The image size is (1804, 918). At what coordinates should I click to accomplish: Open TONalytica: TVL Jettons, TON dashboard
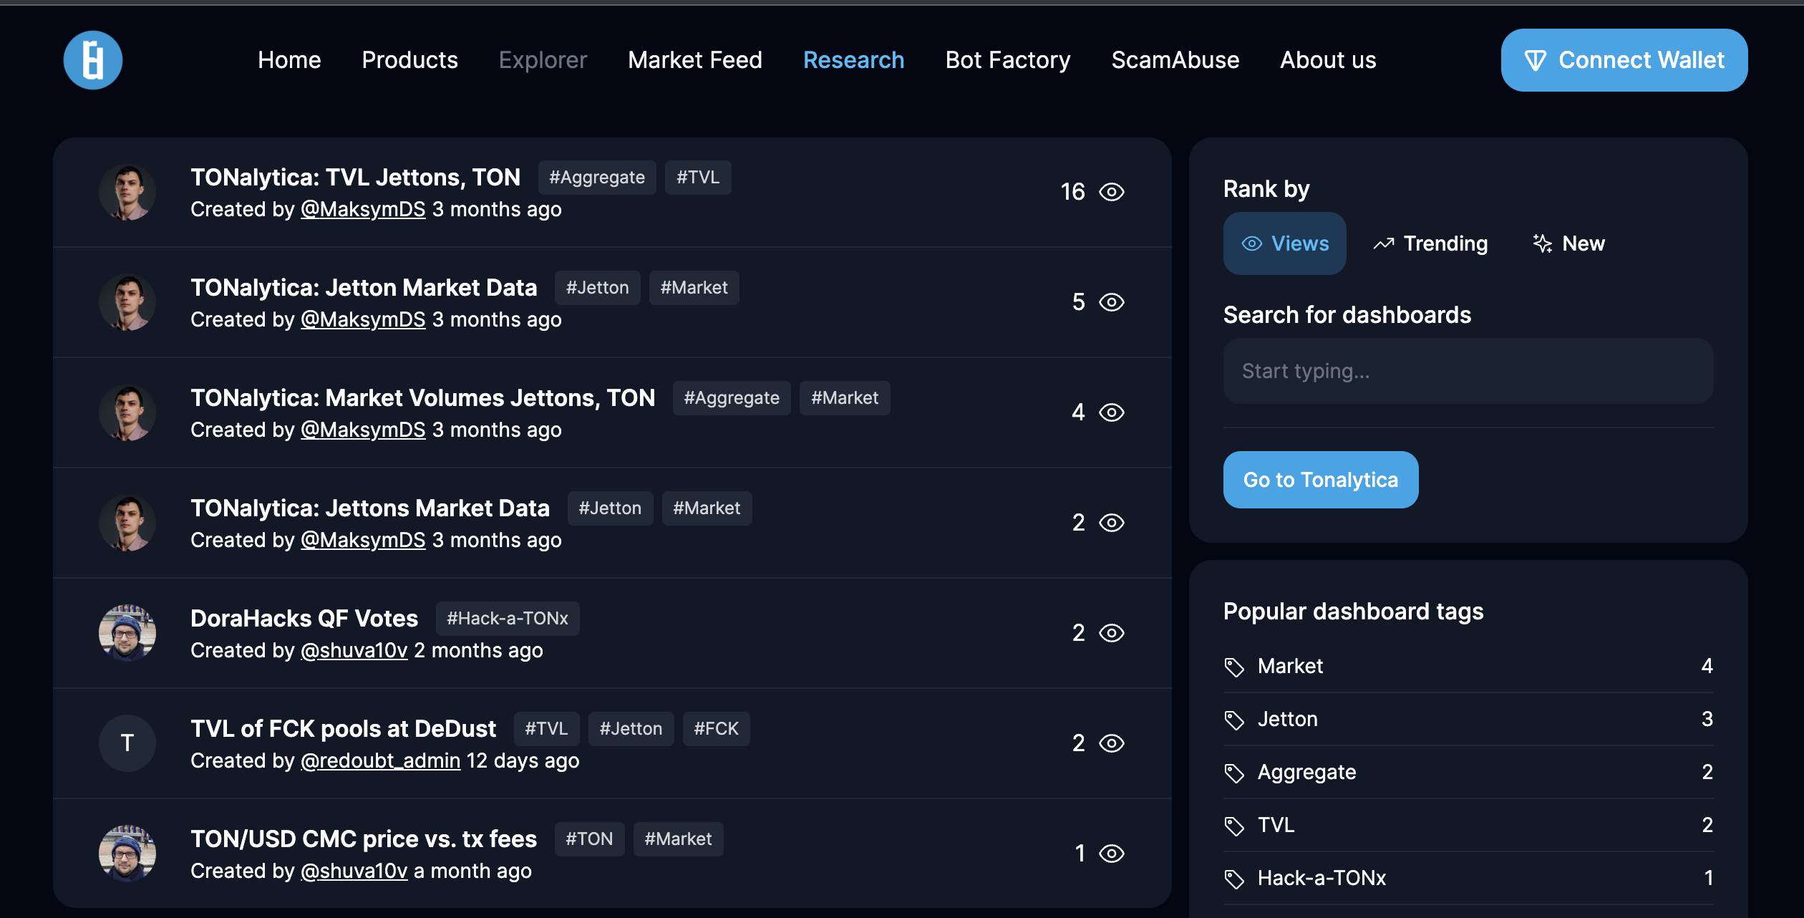tap(355, 177)
